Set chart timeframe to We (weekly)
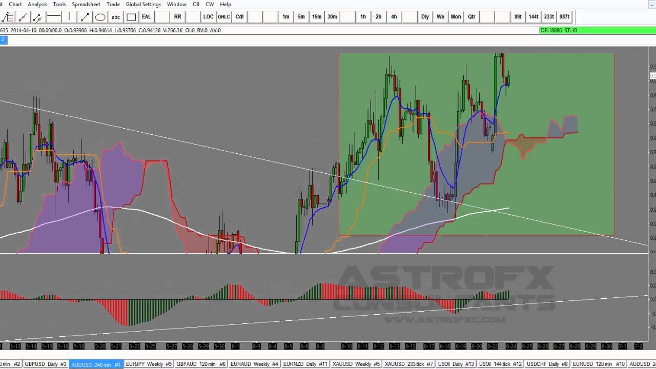This screenshot has height=369, width=656. click(x=440, y=17)
